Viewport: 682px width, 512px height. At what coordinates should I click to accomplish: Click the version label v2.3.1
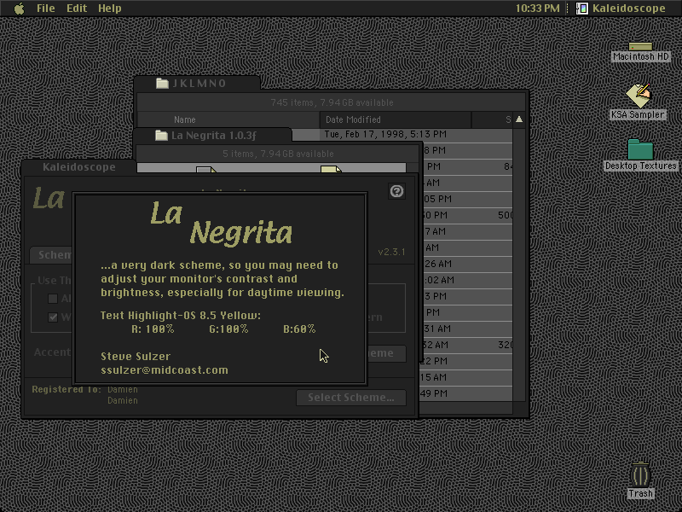391,252
